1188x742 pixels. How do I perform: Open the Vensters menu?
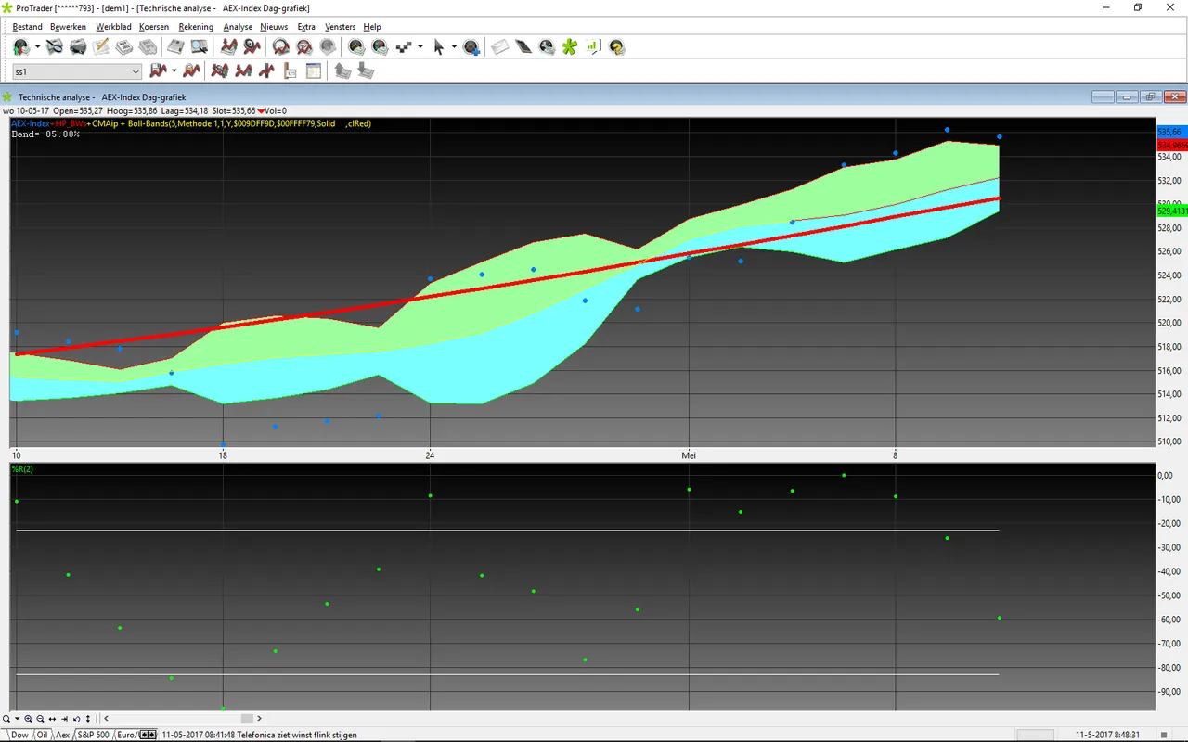point(340,27)
